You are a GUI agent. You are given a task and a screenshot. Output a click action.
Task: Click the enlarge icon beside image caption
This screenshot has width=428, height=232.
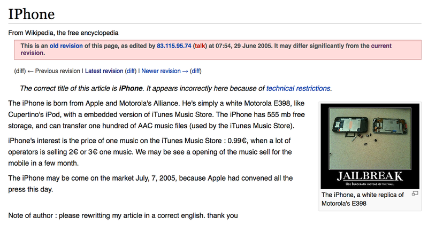coord(415,194)
